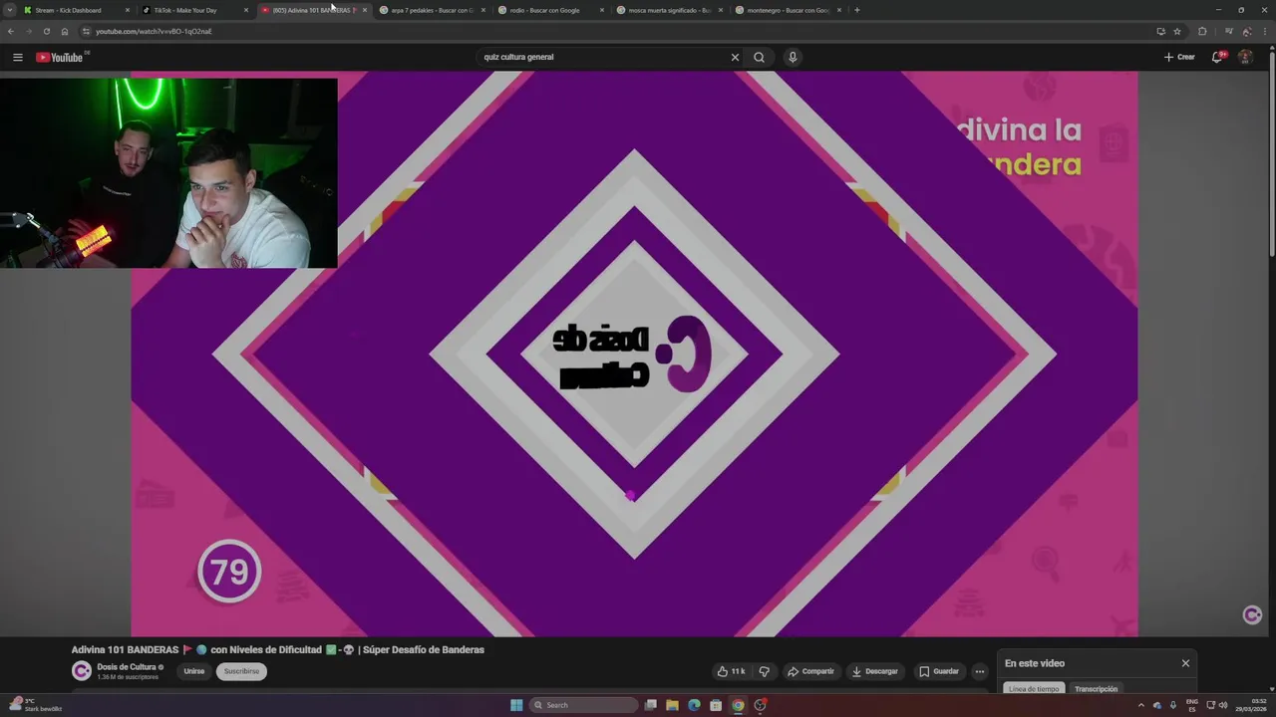1276x717 pixels.
Task: Open more actions three-dot menu
Action: point(980,671)
